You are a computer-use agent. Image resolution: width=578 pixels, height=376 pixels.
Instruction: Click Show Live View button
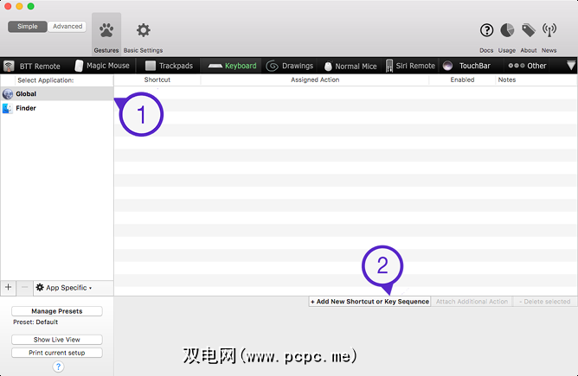[x=57, y=340]
